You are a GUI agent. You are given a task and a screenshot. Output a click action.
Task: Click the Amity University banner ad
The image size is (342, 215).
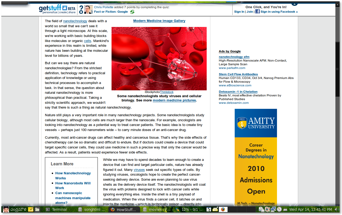click(256, 157)
